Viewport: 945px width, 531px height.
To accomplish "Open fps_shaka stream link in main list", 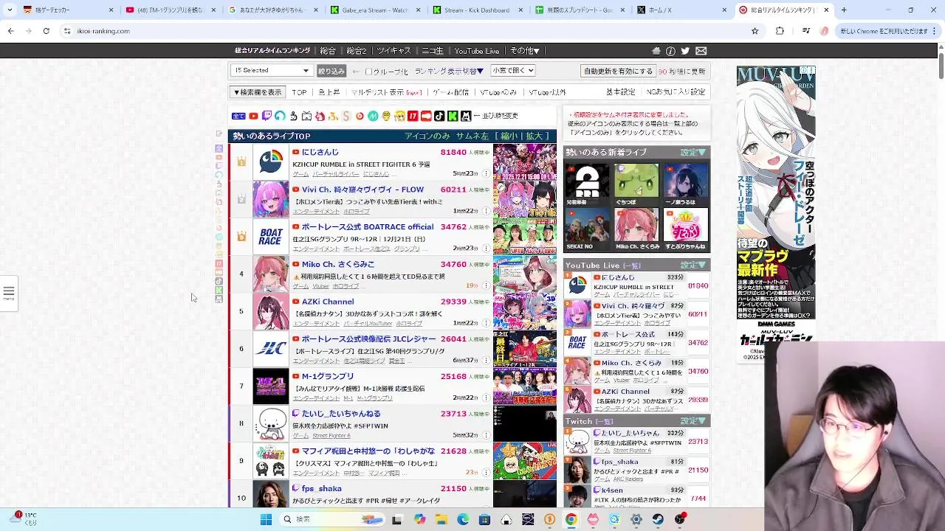I will [321, 488].
